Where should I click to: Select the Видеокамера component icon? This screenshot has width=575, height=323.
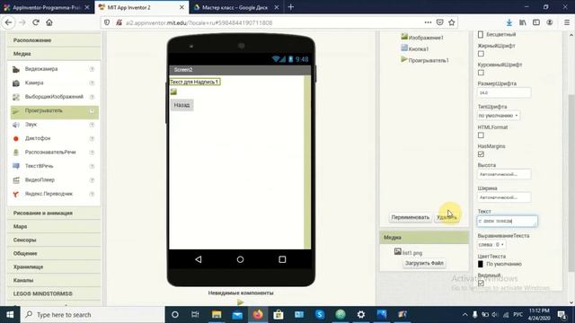click(16, 69)
